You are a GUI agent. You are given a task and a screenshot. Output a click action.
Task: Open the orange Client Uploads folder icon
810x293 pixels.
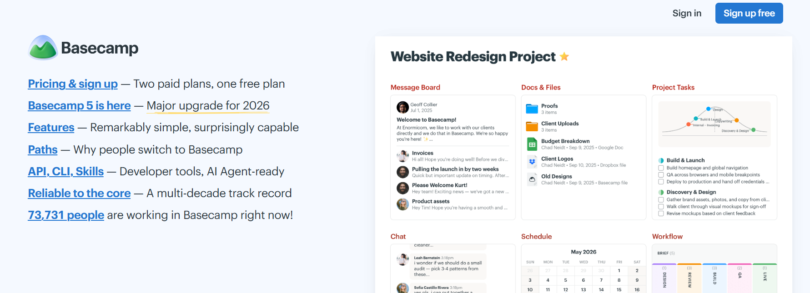[x=532, y=126]
